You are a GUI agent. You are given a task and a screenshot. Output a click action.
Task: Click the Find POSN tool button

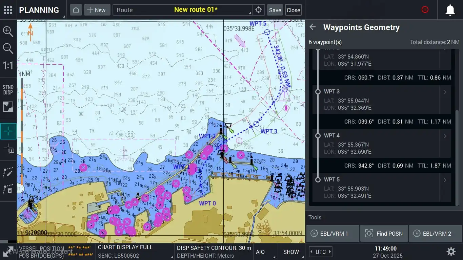tap(384, 234)
